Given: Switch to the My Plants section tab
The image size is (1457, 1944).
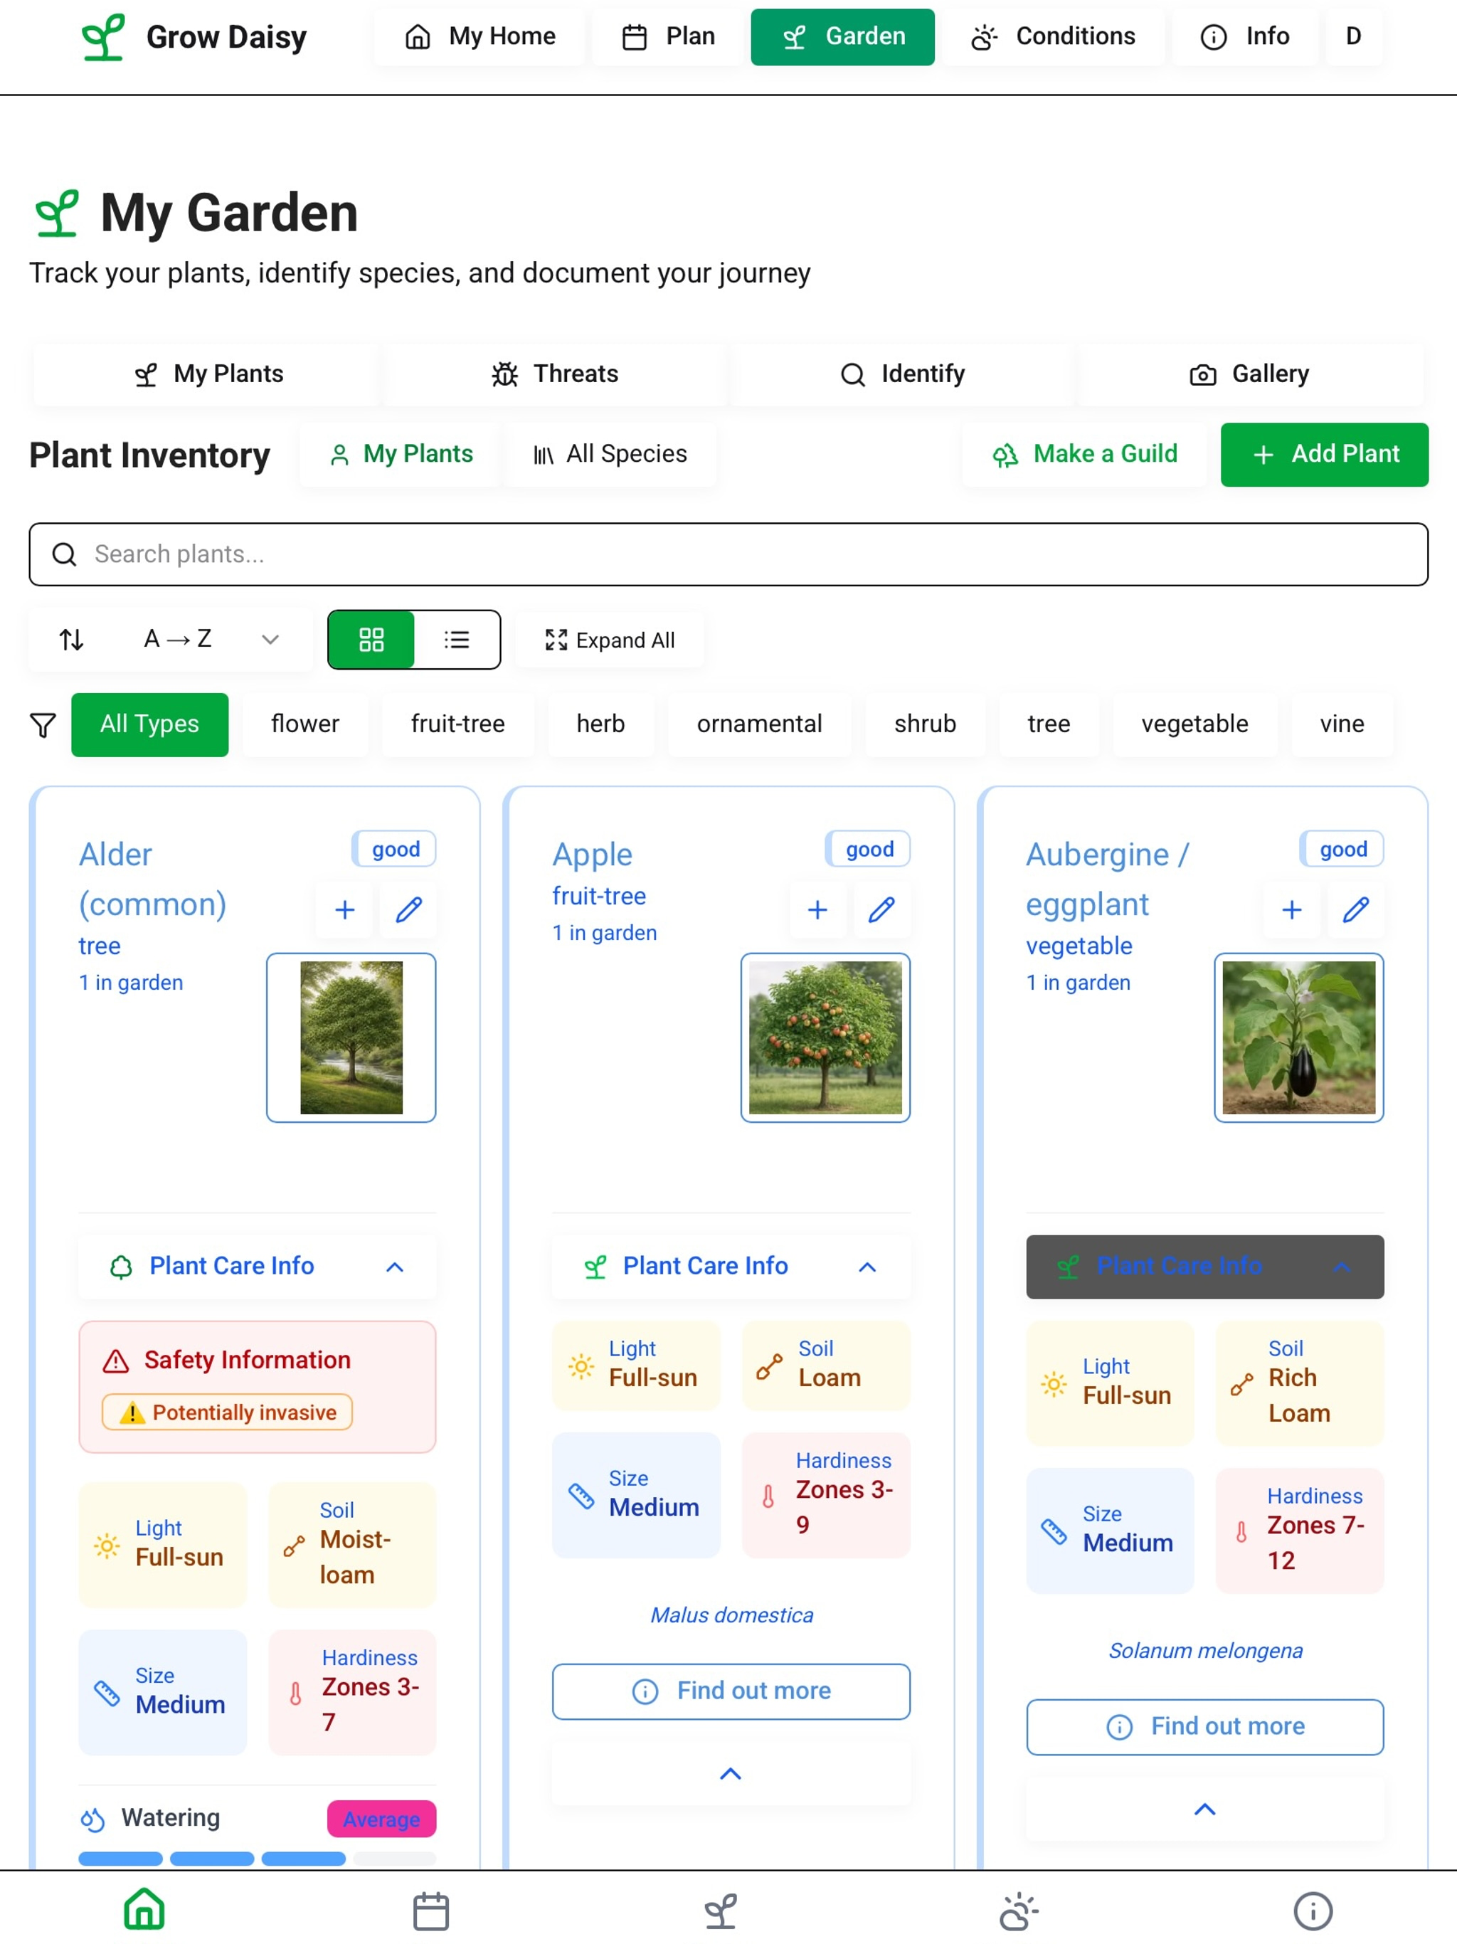Looking at the screenshot, I should click(x=208, y=374).
